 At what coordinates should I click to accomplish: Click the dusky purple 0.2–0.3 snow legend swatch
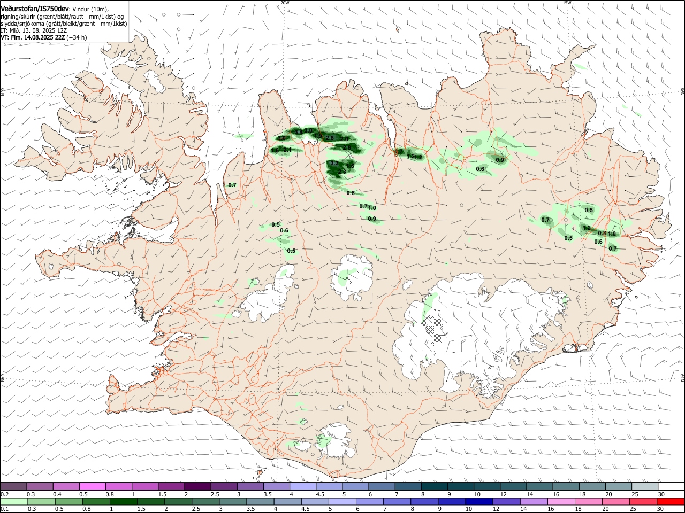point(13,486)
